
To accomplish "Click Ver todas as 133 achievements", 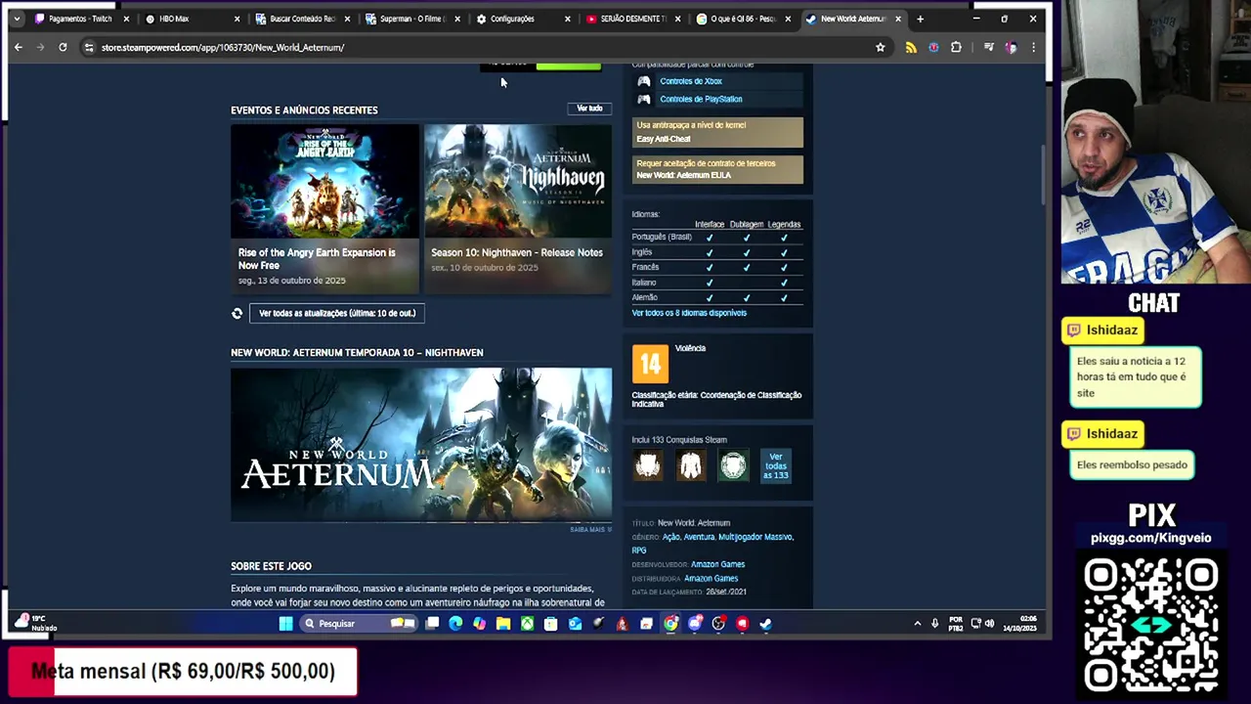I will (x=776, y=465).
